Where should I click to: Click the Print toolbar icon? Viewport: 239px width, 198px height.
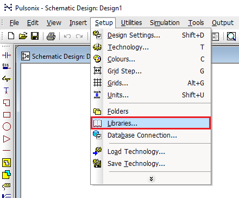tap(51, 36)
